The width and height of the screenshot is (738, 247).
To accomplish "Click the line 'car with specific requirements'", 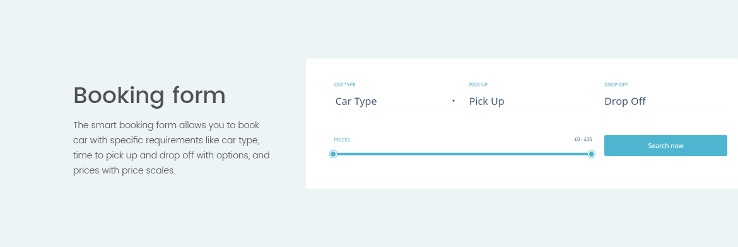I will [167, 141].
